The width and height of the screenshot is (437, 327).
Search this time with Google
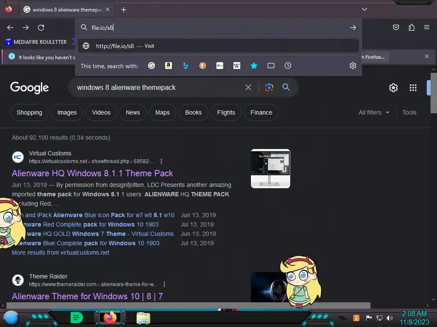pos(151,66)
